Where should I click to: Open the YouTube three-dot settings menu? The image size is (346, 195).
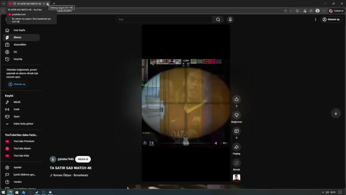point(315,19)
